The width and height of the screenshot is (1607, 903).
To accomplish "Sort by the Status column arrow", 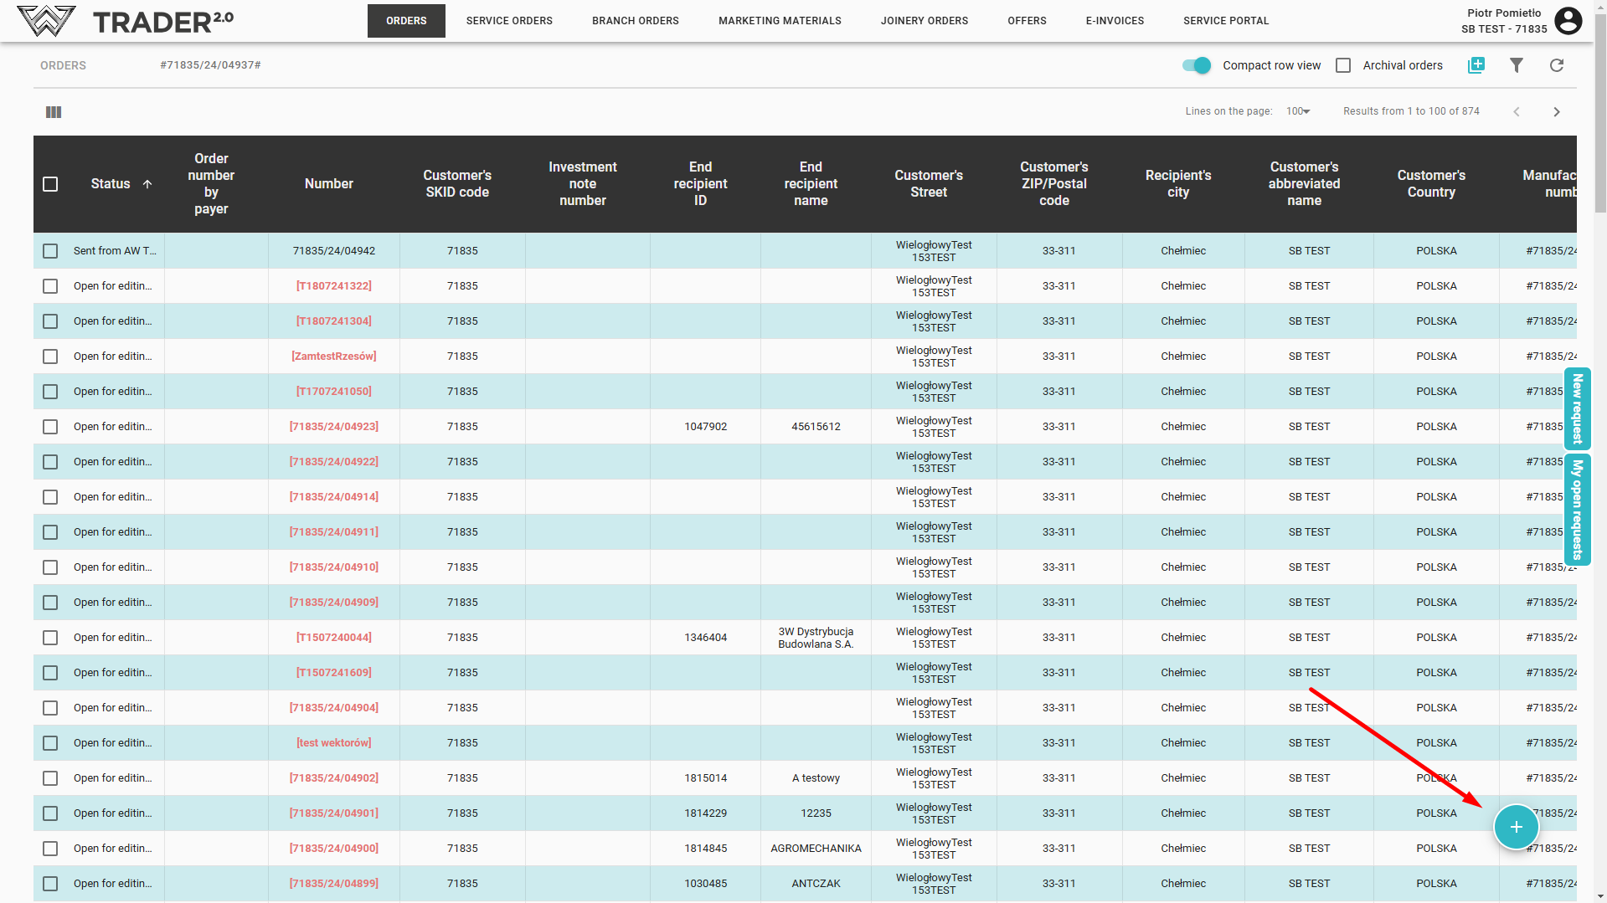I will 147,184.
